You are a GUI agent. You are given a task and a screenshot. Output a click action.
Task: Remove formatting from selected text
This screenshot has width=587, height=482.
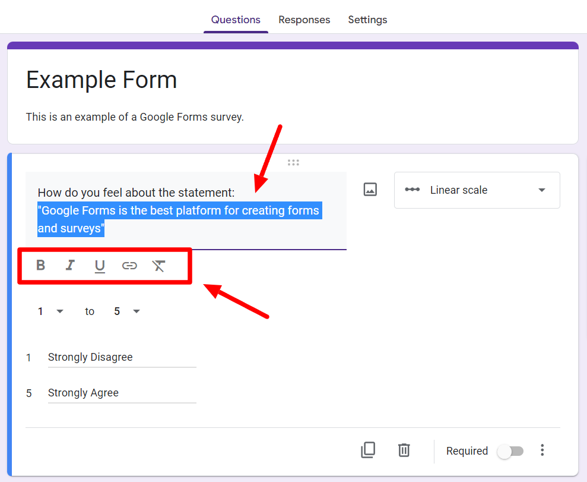coord(158,266)
